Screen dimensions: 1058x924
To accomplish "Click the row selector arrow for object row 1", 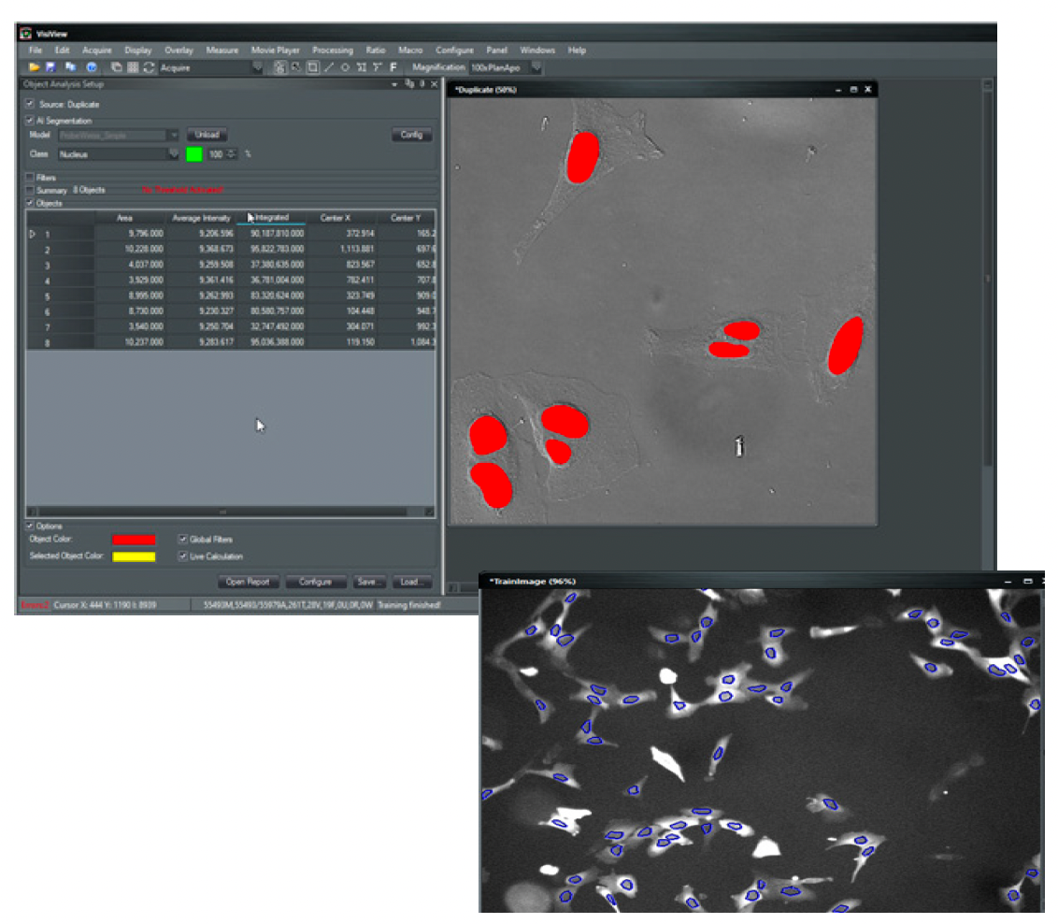I will point(33,234).
